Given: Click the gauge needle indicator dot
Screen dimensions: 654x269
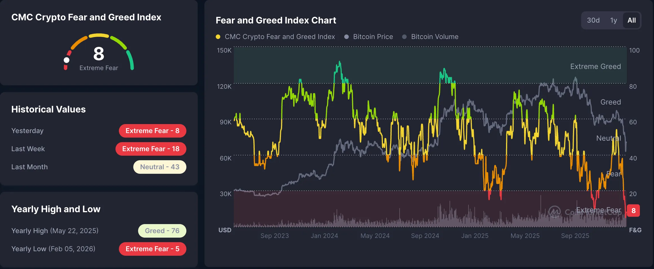Looking at the screenshot, I should 67,59.
